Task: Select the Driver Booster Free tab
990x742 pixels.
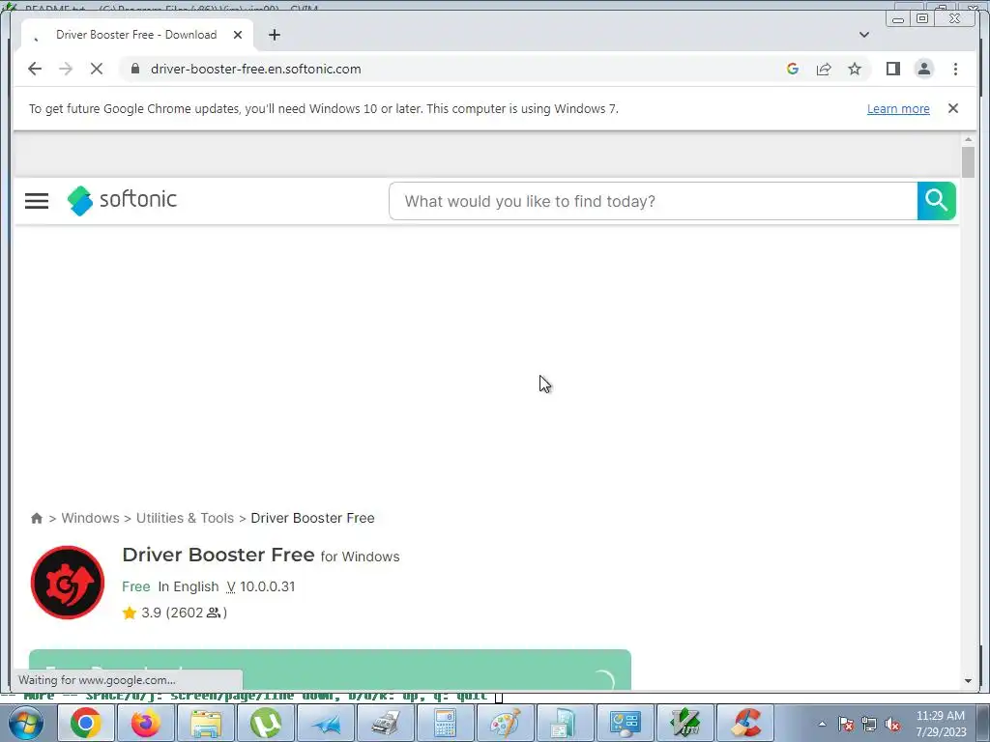Action: pos(137,35)
